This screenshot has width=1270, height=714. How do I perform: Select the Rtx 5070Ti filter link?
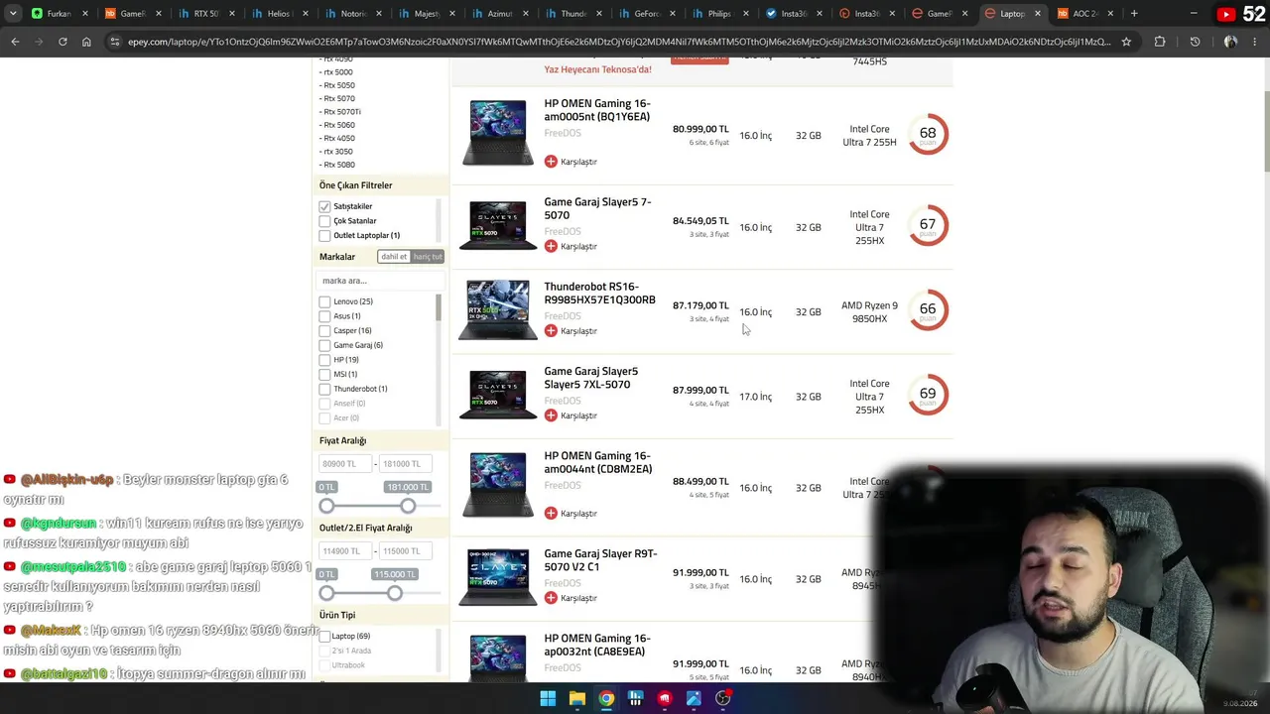(x=341, y=112)
